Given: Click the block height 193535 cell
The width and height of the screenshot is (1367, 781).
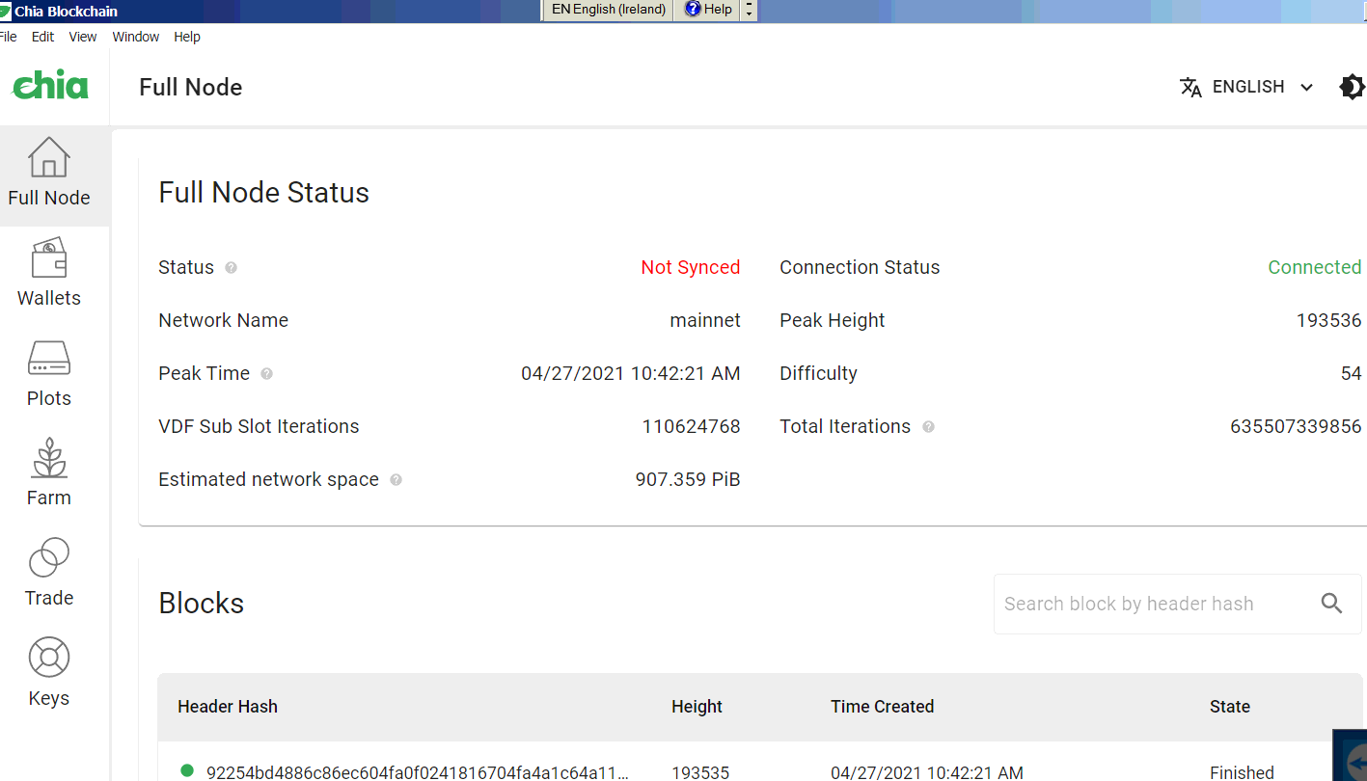Looking at the screenshot, I should point(702,772).
